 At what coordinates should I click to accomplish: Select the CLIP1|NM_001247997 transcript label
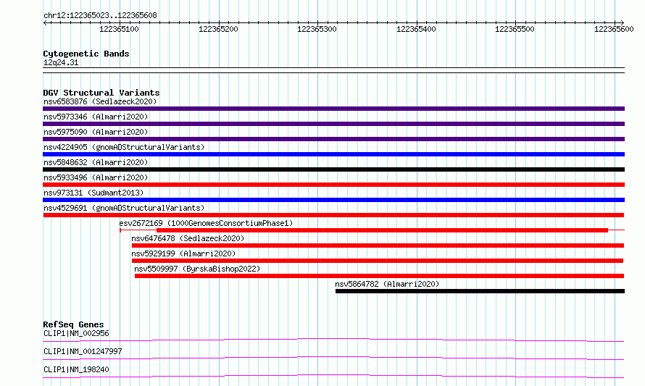[x=83, y=351]
